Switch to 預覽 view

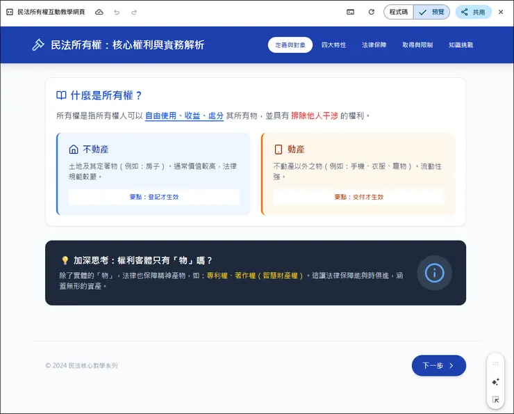click(431, 12)
